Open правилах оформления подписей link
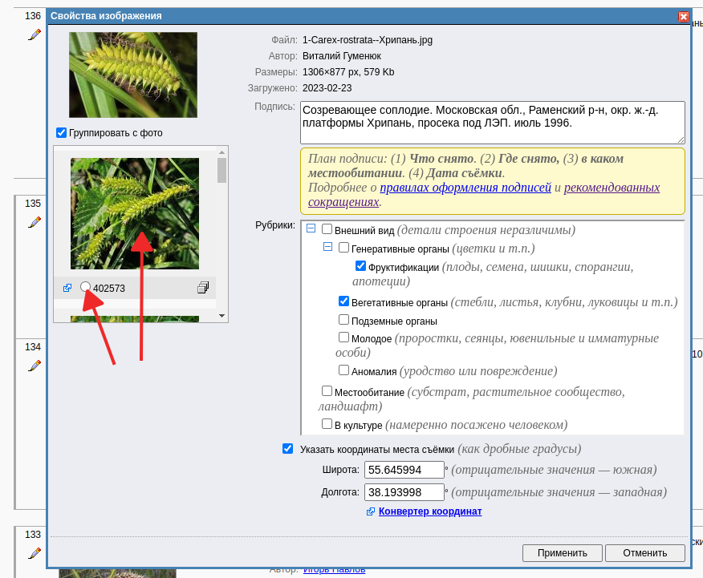703x578 pixels. pos(465,188)
